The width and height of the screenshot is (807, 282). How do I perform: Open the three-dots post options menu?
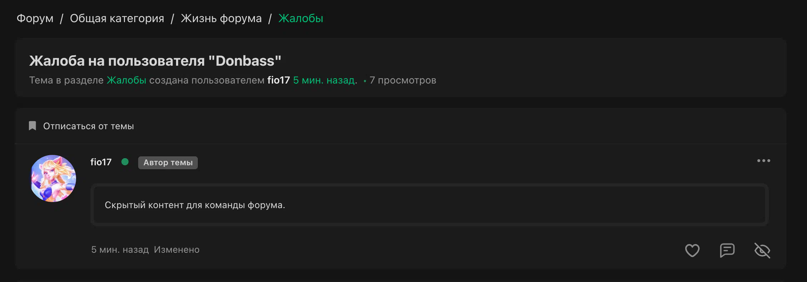[x=764, y=161]
